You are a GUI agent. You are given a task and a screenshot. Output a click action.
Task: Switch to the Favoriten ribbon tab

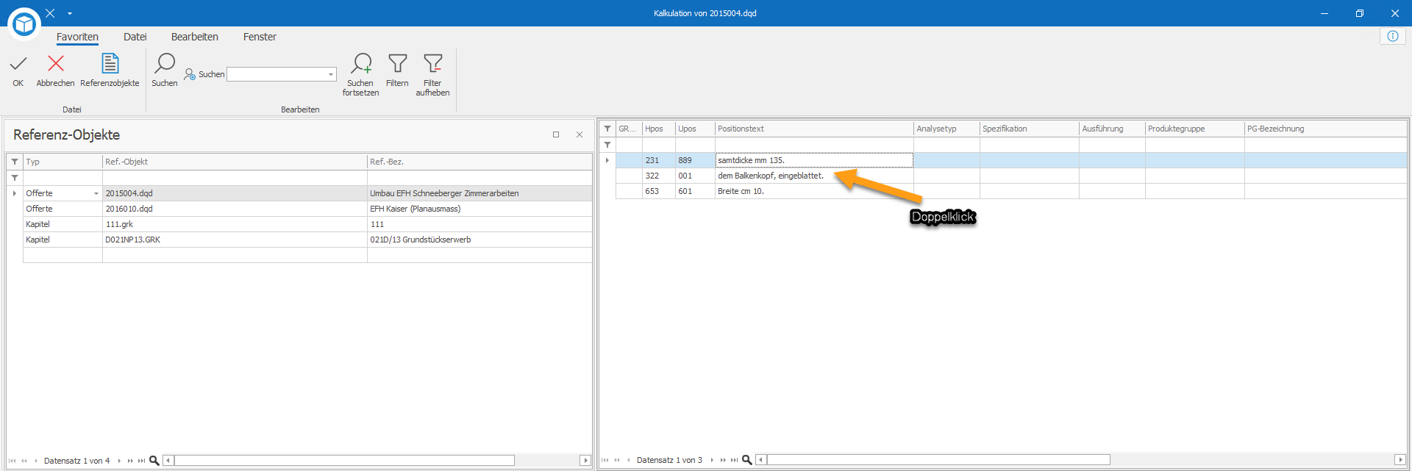pos(77,37)
